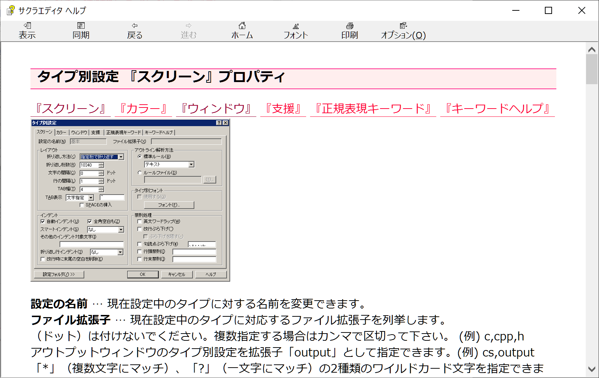
Task: Switch to the カラー dialog tab
Action: click(61, 133)
